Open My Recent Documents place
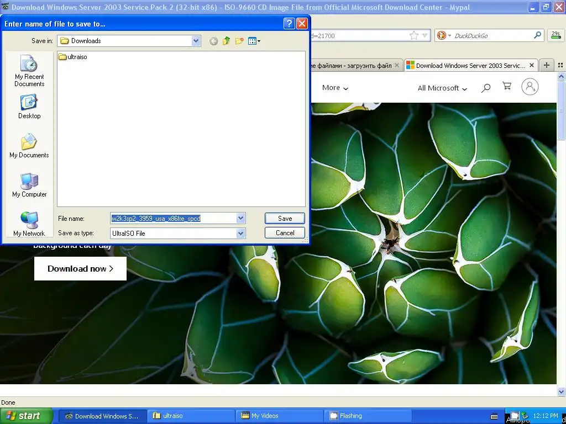Screen dimensions: 566x424 click(29, 71)
